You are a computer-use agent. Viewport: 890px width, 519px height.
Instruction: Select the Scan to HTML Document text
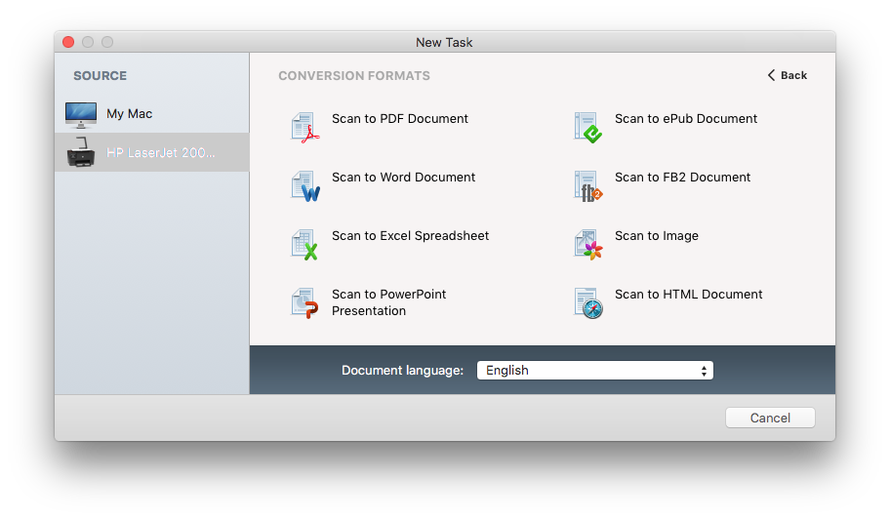689,295
